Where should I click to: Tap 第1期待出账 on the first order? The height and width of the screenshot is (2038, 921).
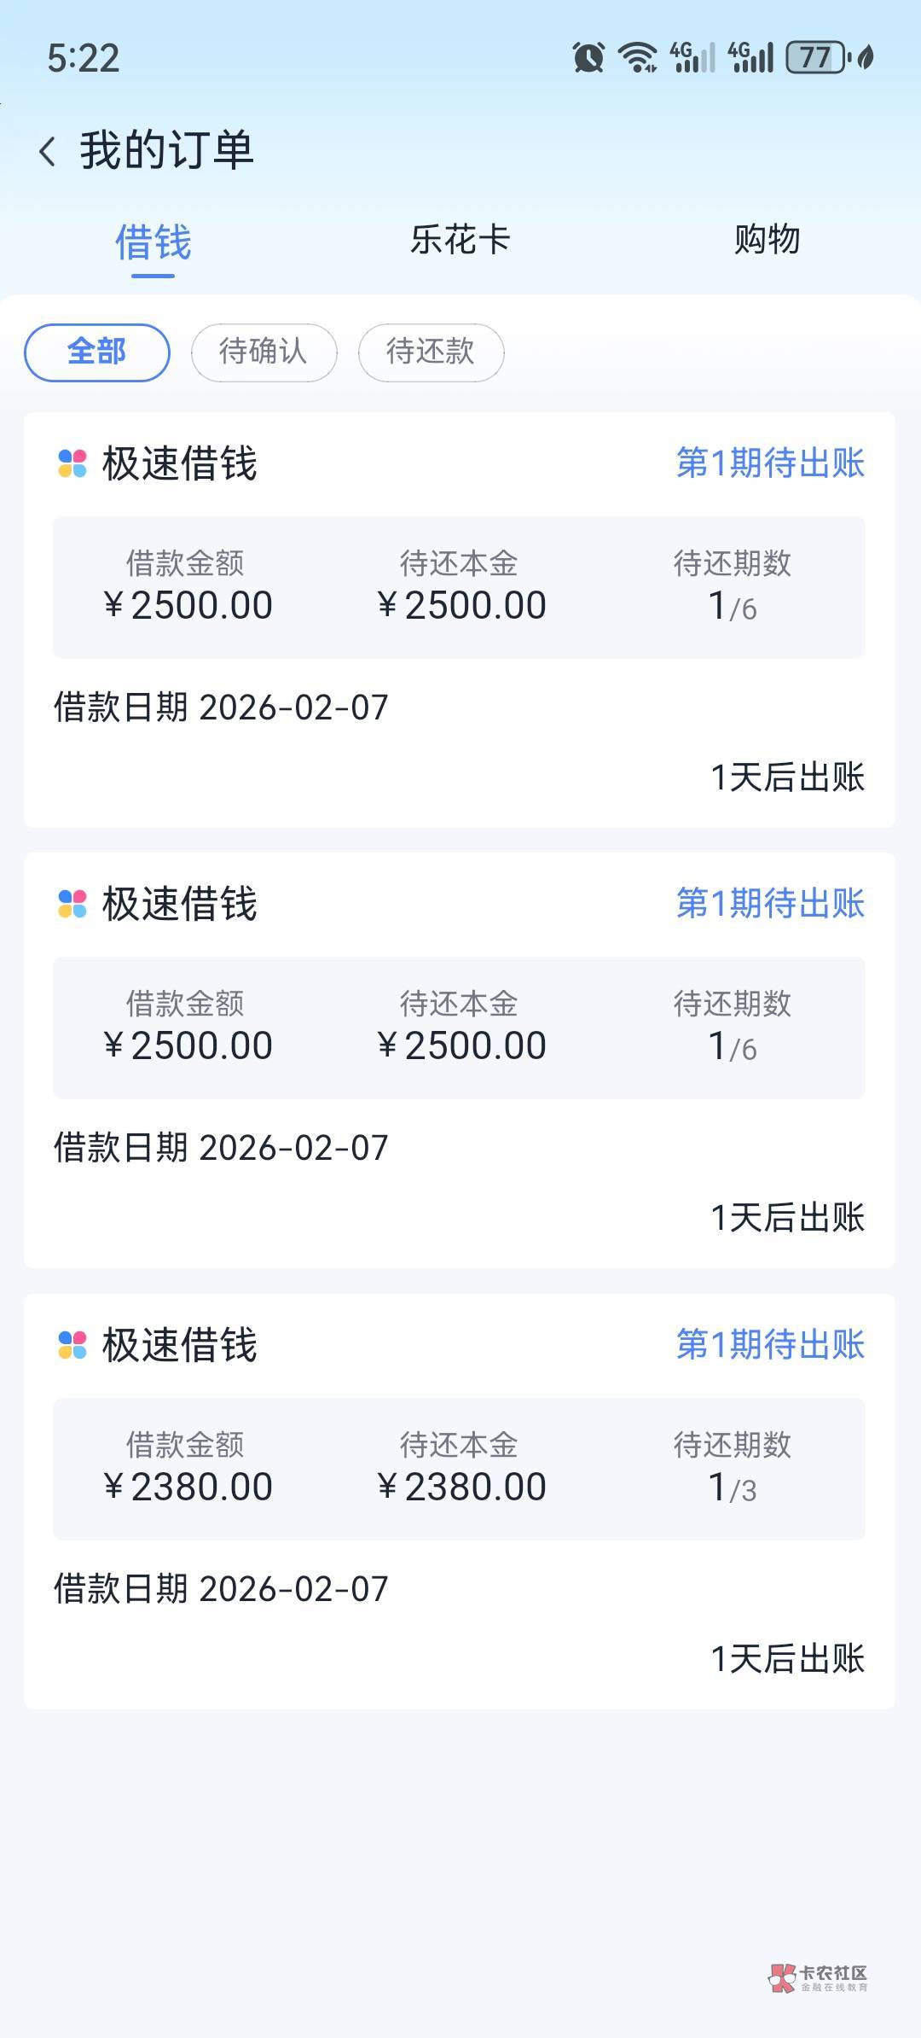pyautogui.click(x=770, y=463)
